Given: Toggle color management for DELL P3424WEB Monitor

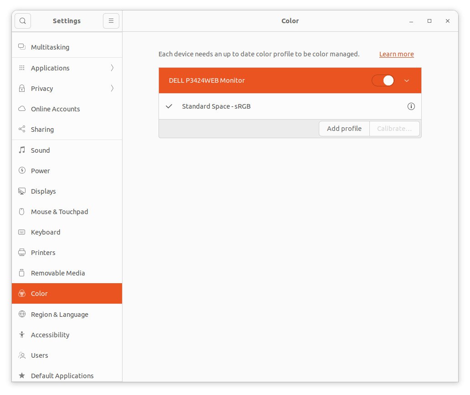Looking at the screenshot, I should coord(383,80).
